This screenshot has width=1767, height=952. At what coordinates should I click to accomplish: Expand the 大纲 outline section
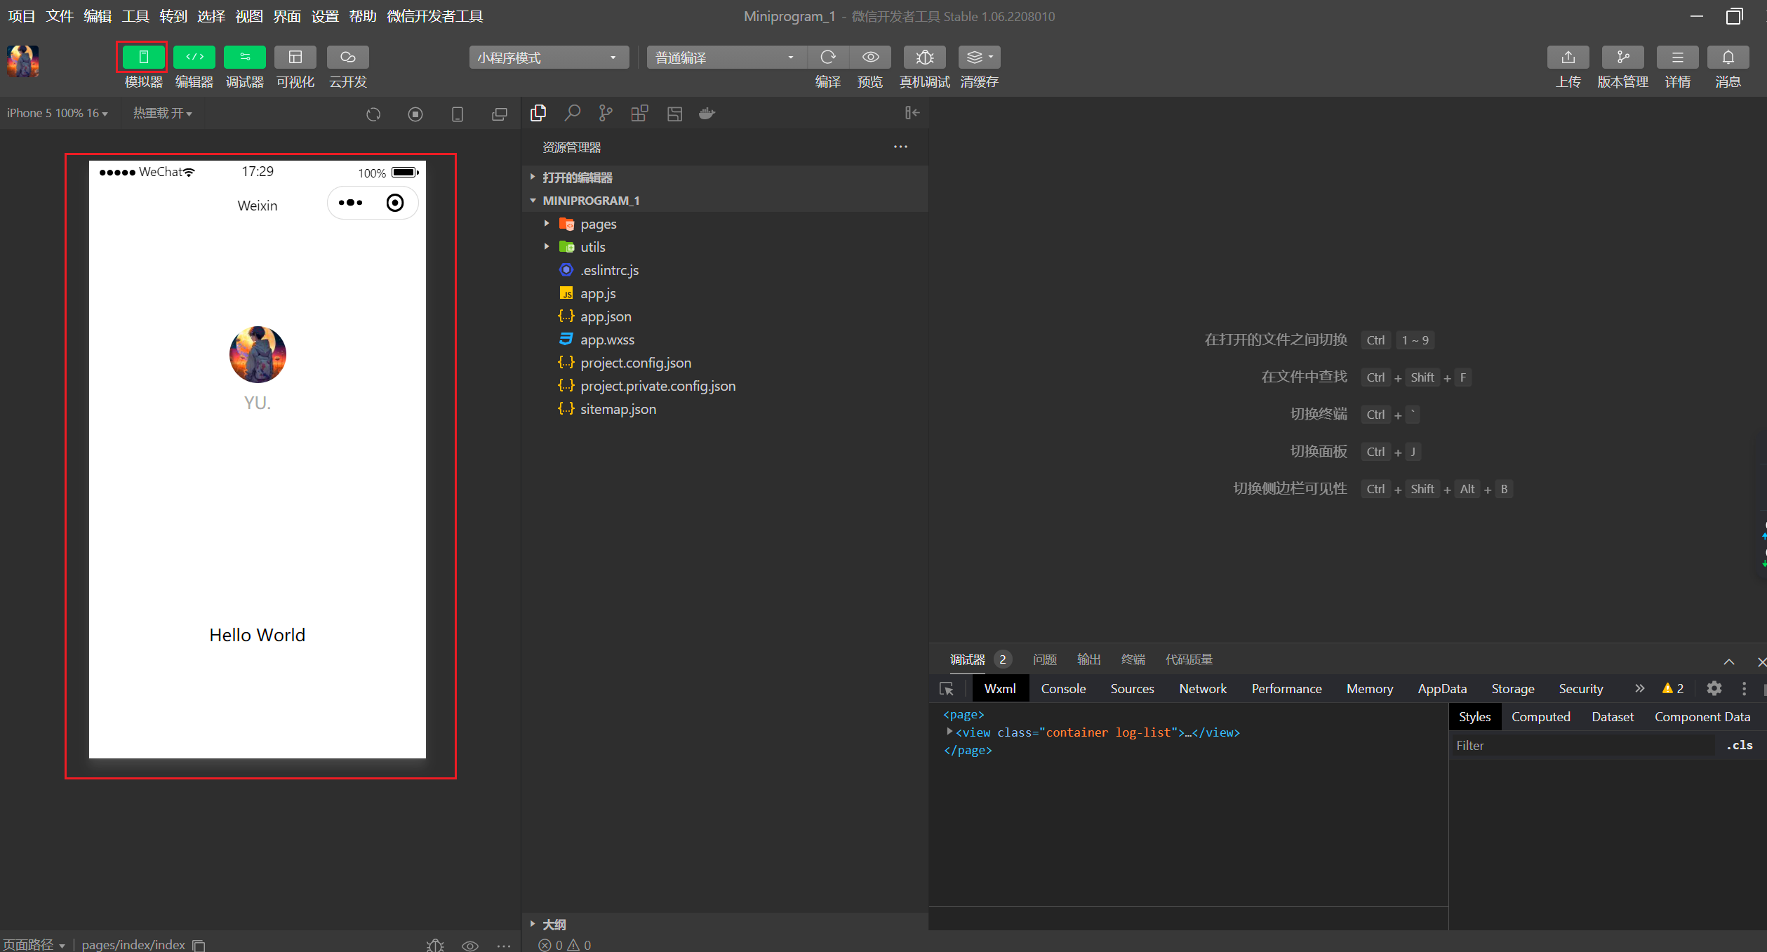tap(726, 924)
